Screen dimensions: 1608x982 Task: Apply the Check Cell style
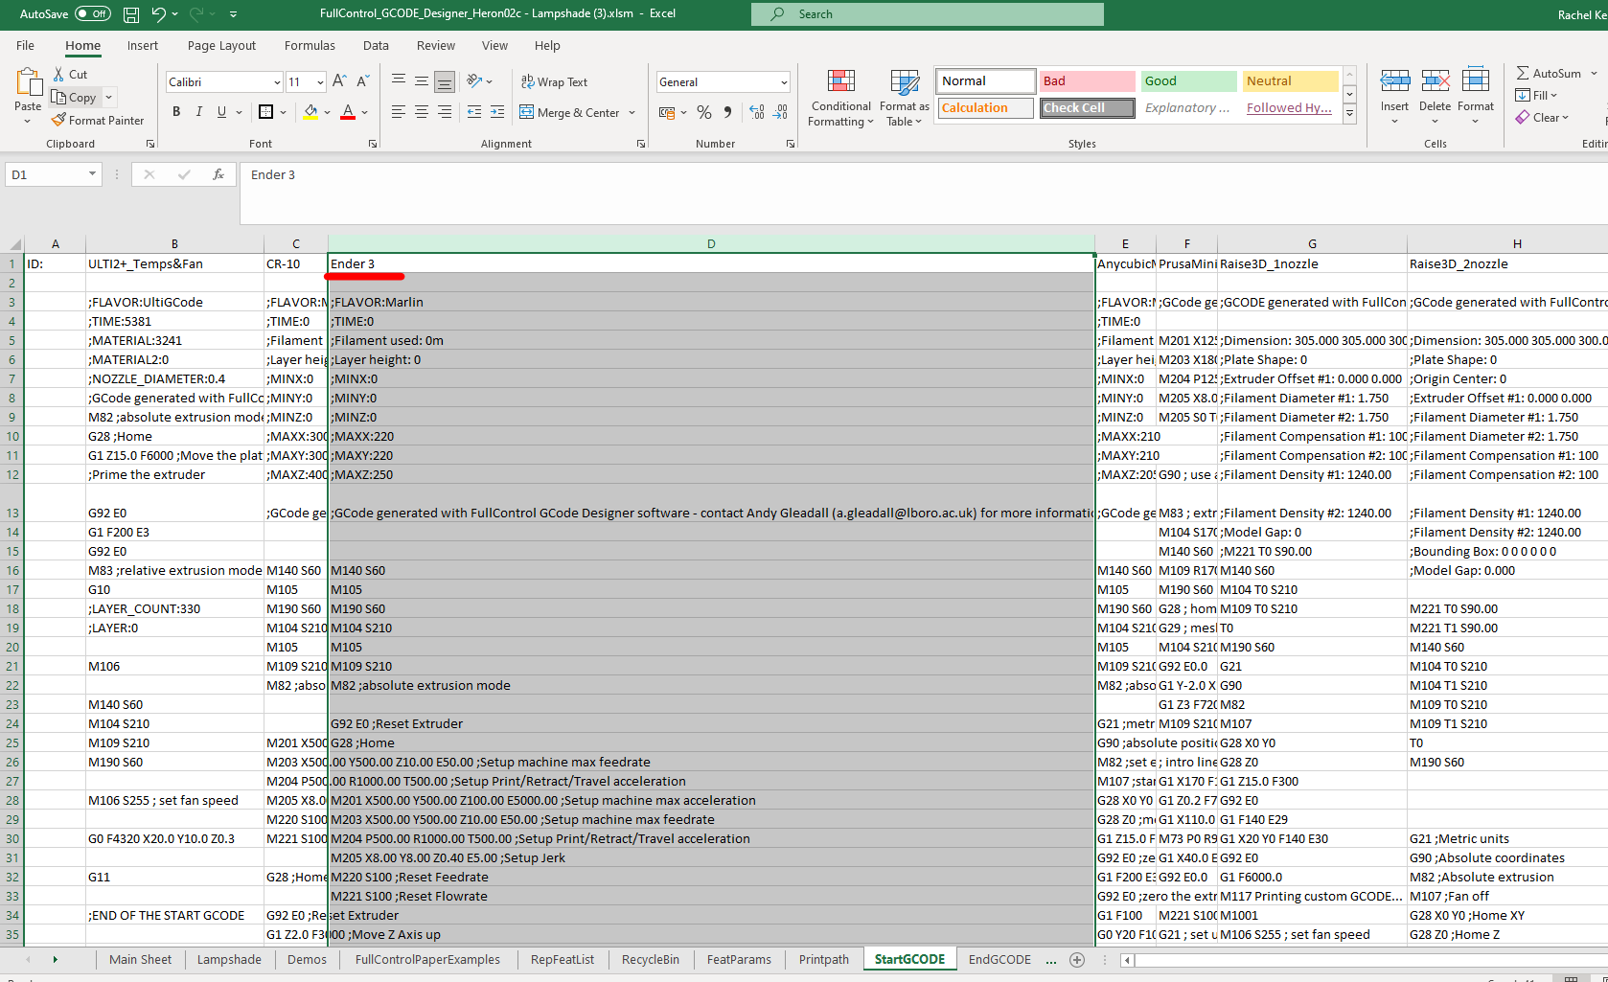click(x=1087, y=108)
